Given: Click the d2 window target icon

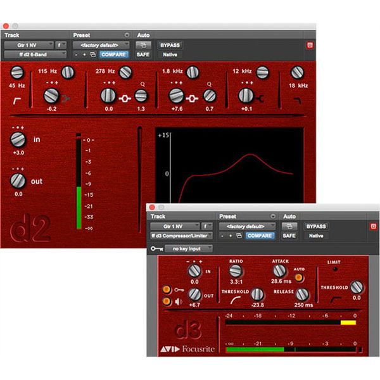Looking at the screenshot, I should pyautogui.click(x=310, y=46).
